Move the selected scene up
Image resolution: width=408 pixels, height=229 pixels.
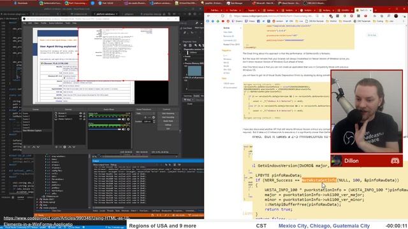(x=34, y=147)
